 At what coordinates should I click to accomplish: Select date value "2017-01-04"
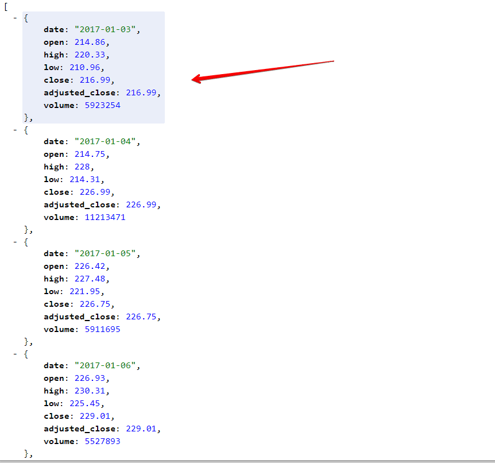click(x=105, y=141)
